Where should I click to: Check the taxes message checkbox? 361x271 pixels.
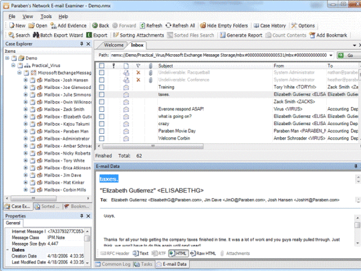102,94
